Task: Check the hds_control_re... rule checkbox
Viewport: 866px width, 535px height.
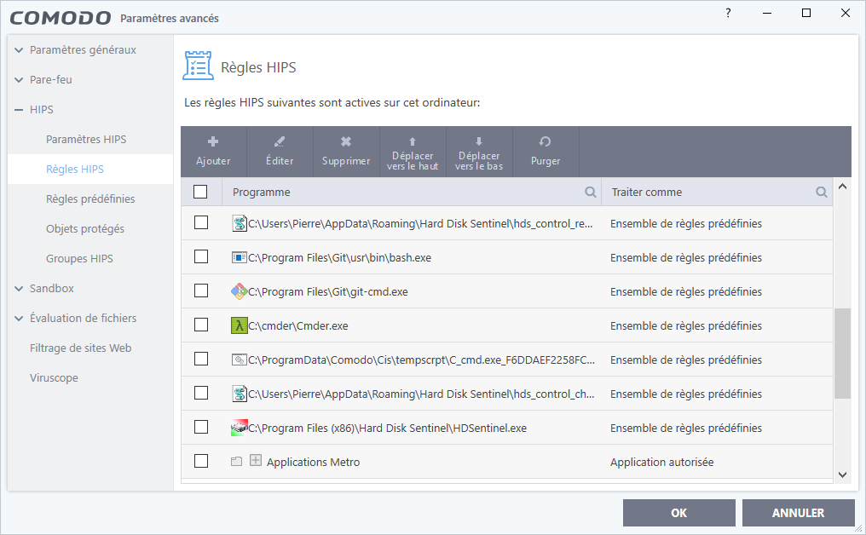Action: coord(201,222)
